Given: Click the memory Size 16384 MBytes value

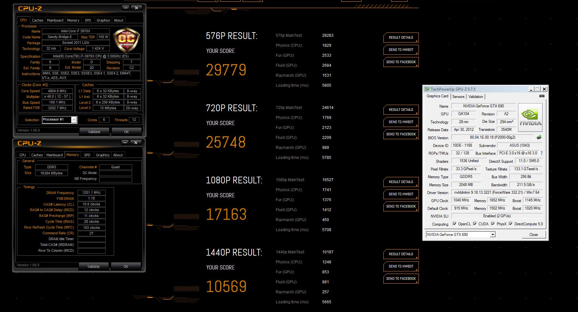Looking at the screenshot, I should 52,173.
